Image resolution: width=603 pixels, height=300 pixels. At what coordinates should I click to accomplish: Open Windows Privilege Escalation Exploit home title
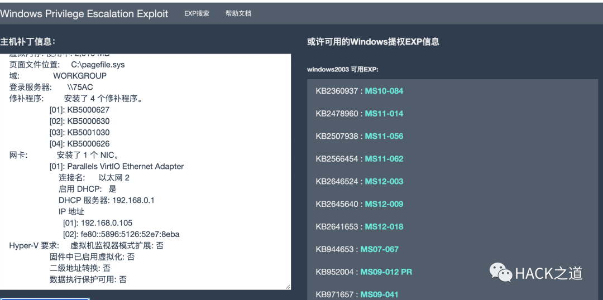(84, 13)
